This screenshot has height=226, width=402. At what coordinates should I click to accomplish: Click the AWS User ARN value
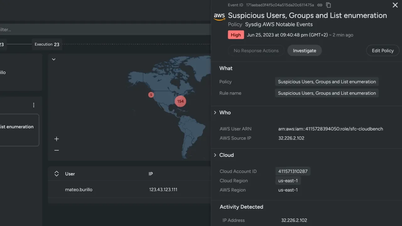point(330,129)
